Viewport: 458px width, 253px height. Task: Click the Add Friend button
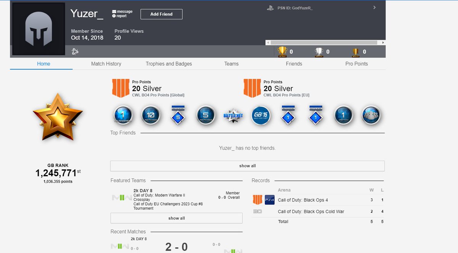coord(161,14)
